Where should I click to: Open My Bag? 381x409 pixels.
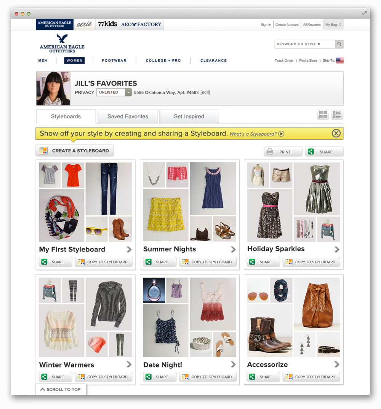point(333,24)
